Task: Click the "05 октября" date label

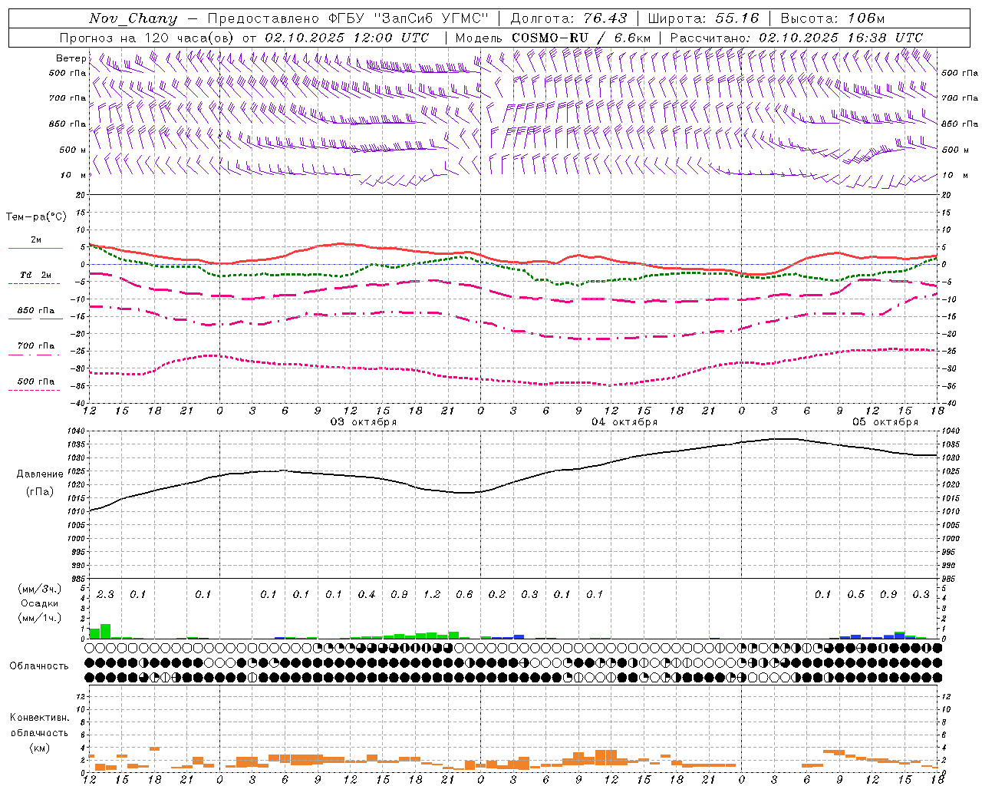Action: [885, 422]
